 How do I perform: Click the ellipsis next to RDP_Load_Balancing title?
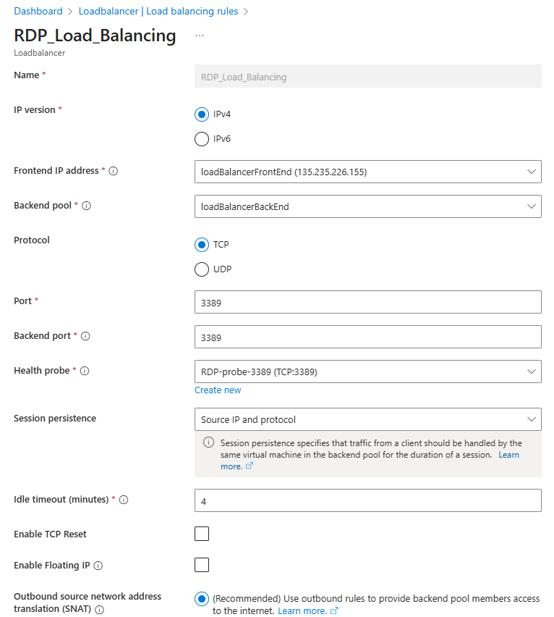click(x=198, y=35)
